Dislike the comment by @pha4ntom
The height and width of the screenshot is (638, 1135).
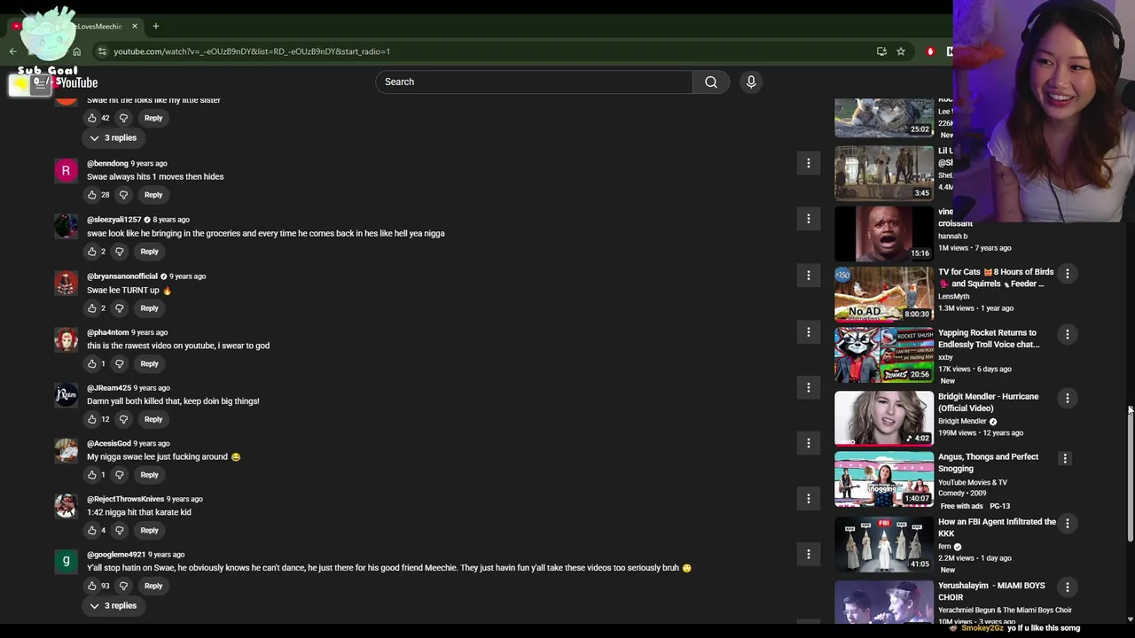[120, 364]
